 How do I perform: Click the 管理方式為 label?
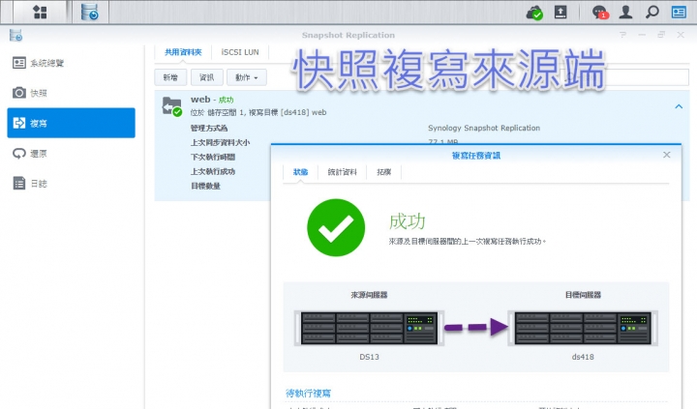[209, 128]
